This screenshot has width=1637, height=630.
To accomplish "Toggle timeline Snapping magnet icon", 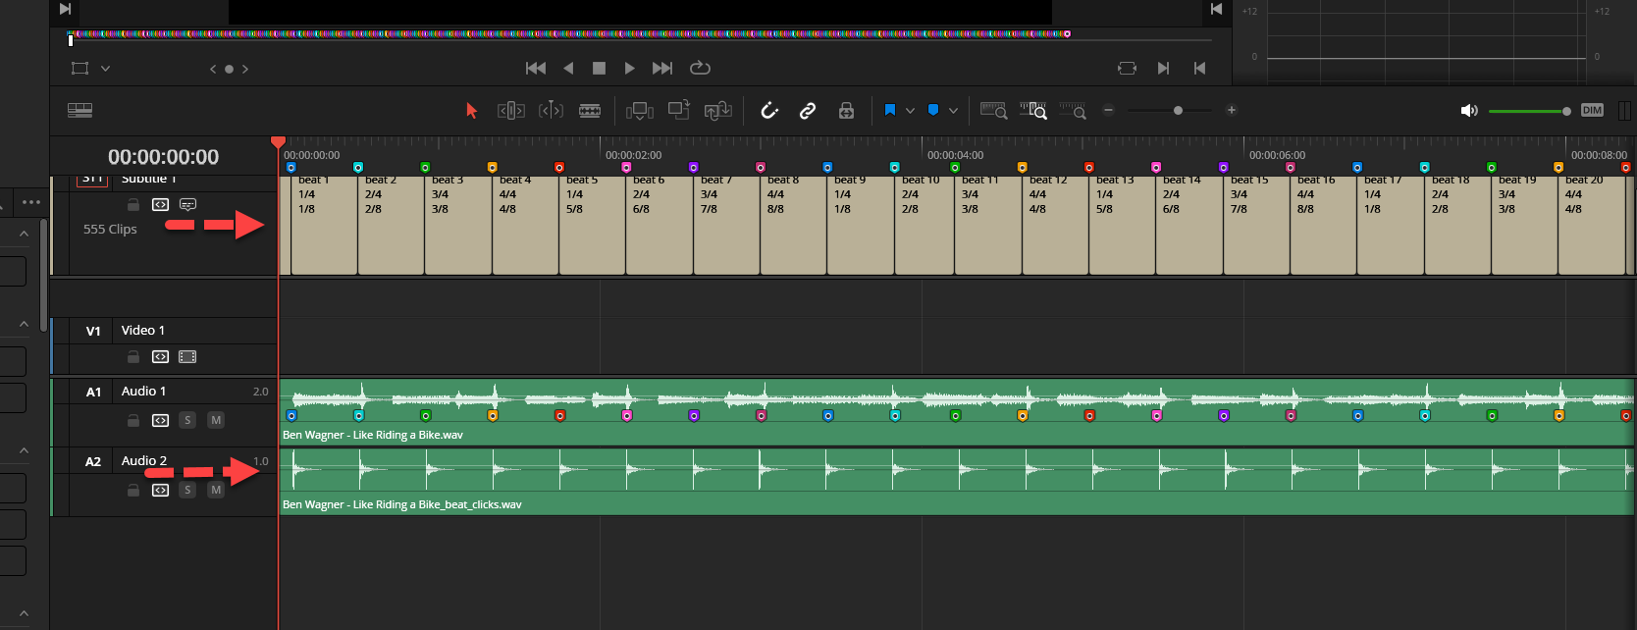I will (769, 111).
